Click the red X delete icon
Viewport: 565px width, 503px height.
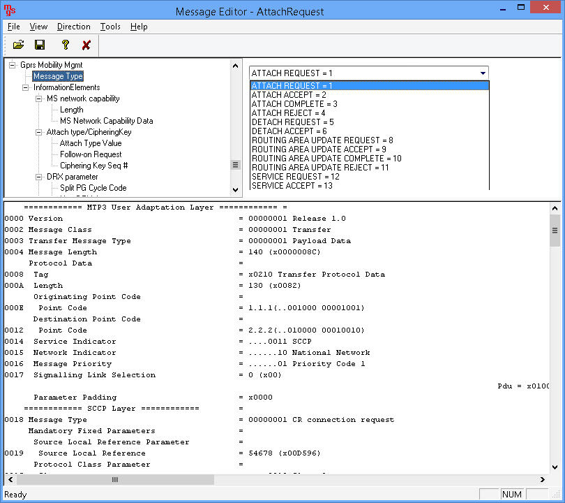point(87,44)
